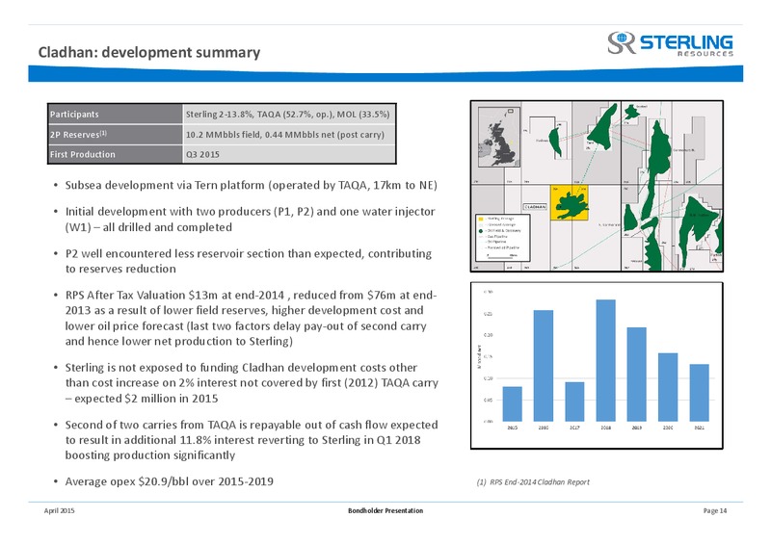This screenshot has height=544, width=771.
Task: Click the yellow Cladhan licence block on map
Action: tap(569, 202)
